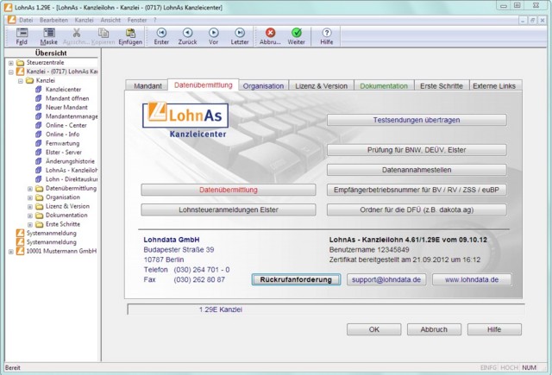This screenshot has width=552, height=375.
Task: Switch to the Mandant tab
Action: pyautogui.click(x=147, y=86)
